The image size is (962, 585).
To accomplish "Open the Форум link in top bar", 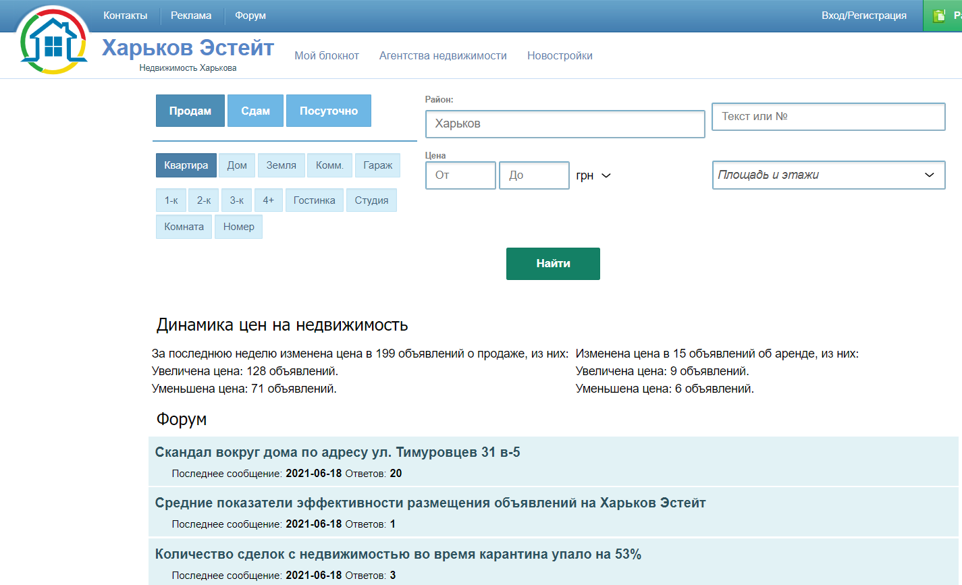I will point(250,16).
